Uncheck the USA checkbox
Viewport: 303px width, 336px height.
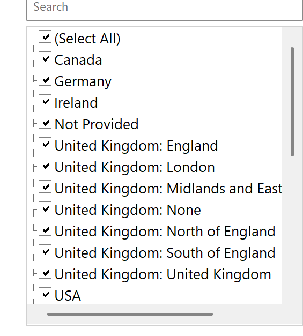click(45, 294)
